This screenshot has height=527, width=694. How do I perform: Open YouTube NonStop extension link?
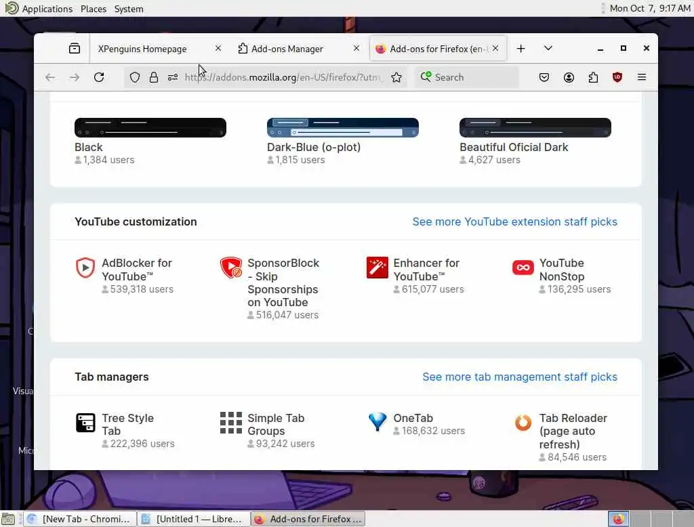(562, 270)
